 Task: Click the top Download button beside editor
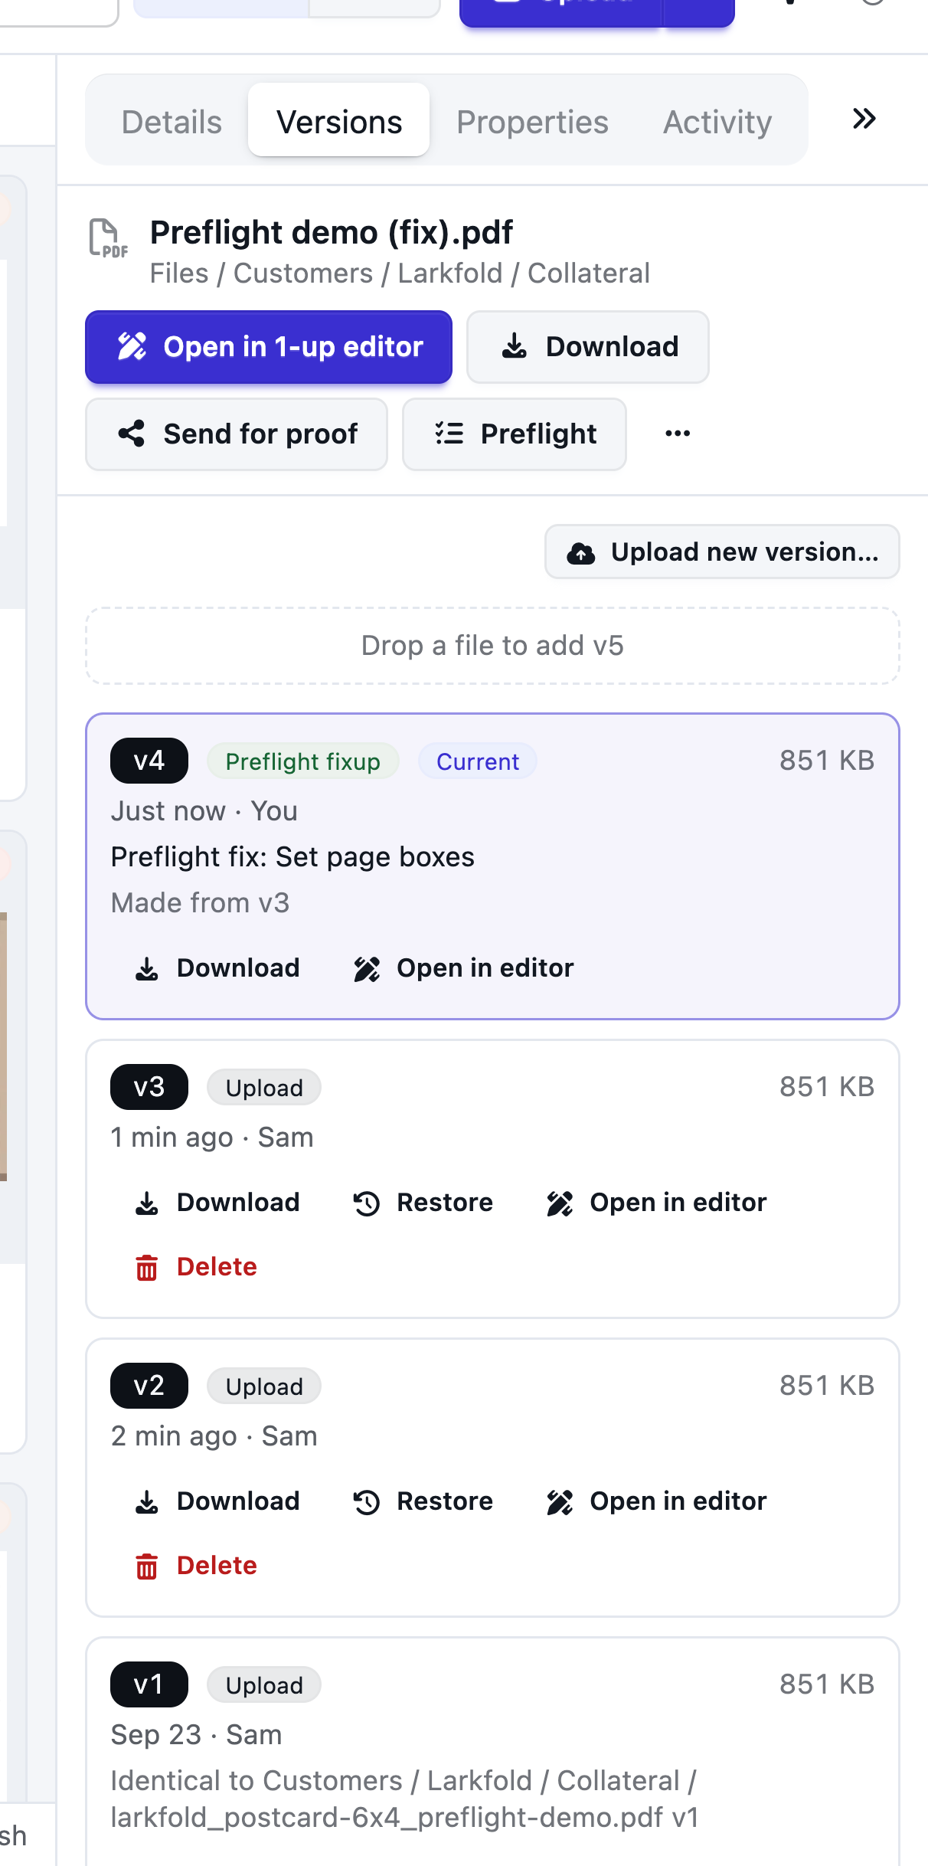click(588, 347)
